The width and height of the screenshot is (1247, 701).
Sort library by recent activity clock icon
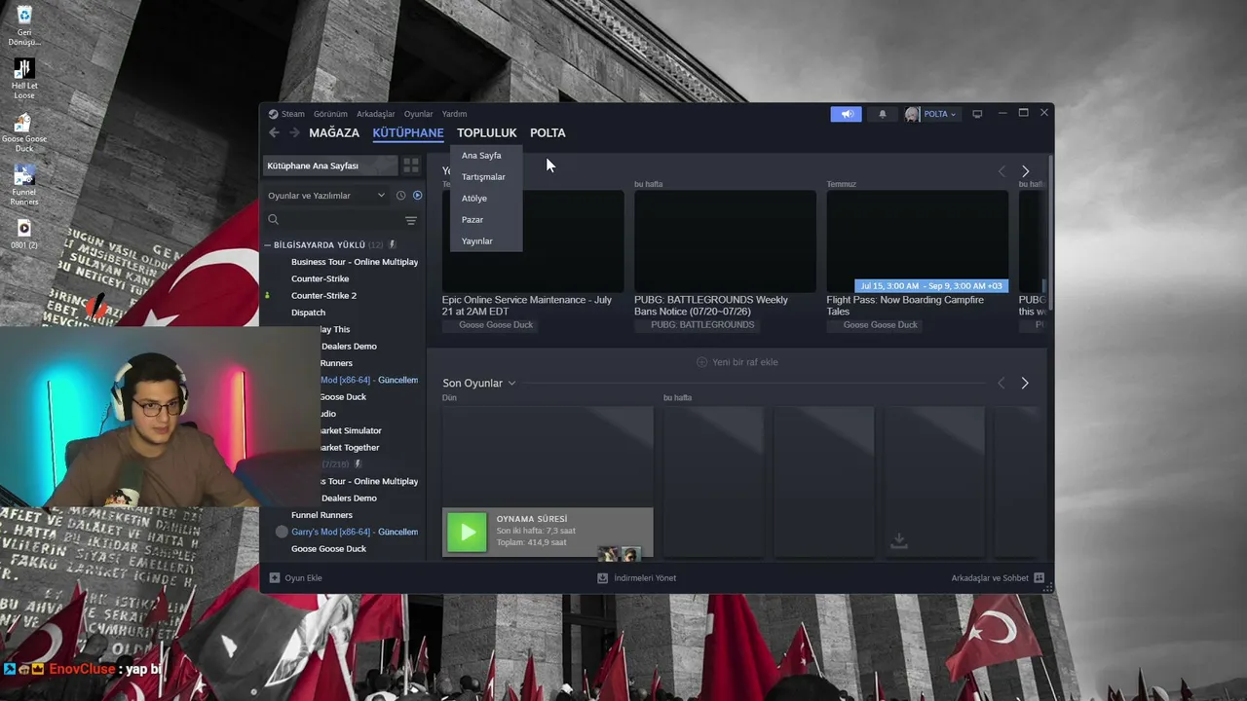400,196
